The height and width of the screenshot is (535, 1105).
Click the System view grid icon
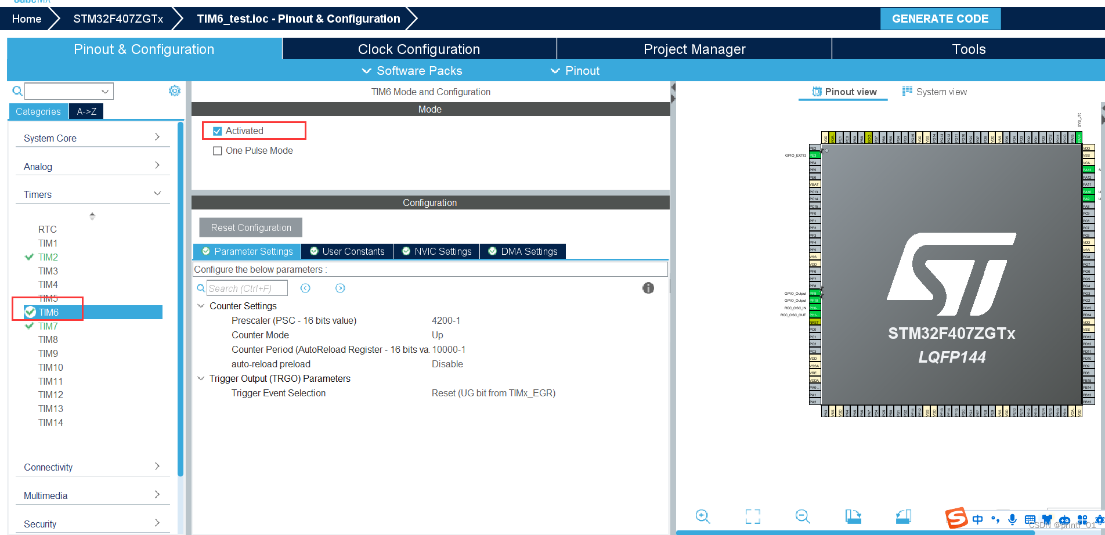(x=907, y=91)
